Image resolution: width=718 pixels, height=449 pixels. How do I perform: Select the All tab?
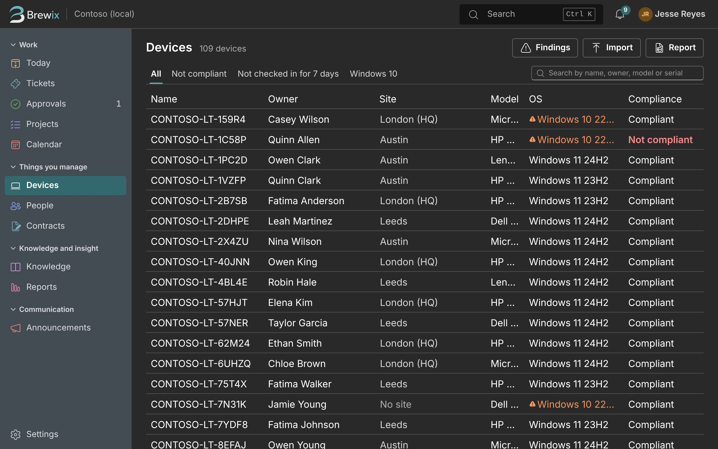click(x=156, y=74)
